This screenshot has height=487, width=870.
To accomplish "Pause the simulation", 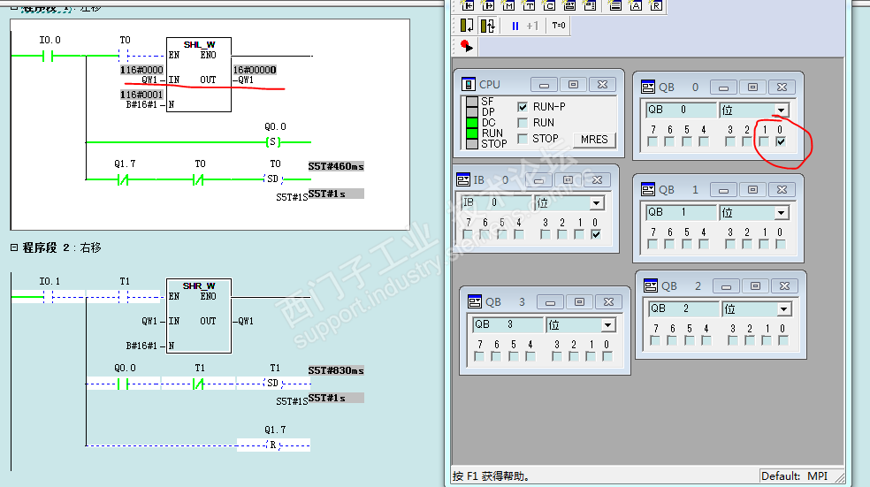I will 515,26.
